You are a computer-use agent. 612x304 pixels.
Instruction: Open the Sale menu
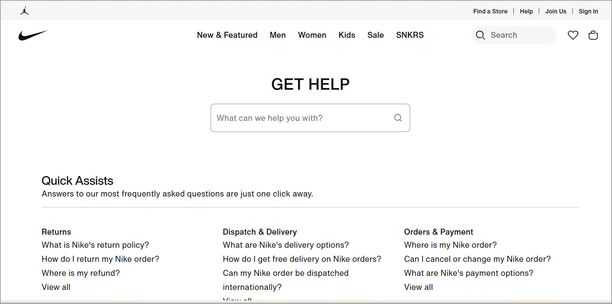tap(376, 35)
